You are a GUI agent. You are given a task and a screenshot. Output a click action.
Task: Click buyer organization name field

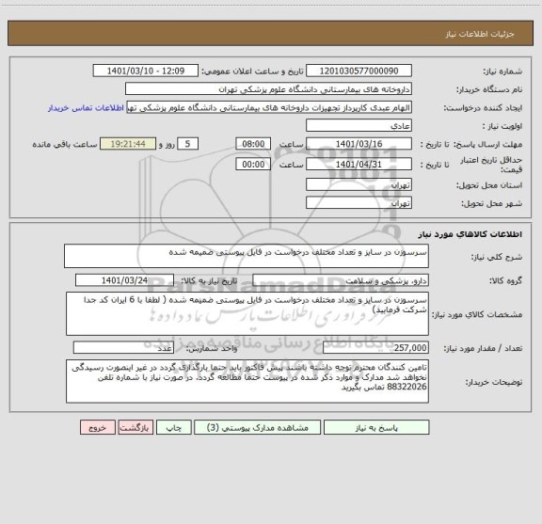point(268,89)
